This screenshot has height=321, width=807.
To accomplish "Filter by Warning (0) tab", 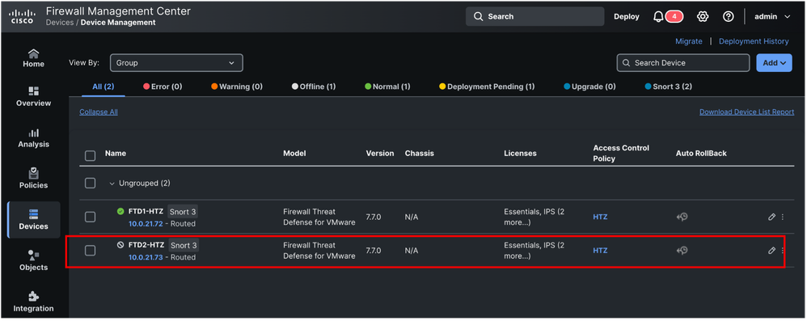I will pyautogui.click(x=237, y=87).
